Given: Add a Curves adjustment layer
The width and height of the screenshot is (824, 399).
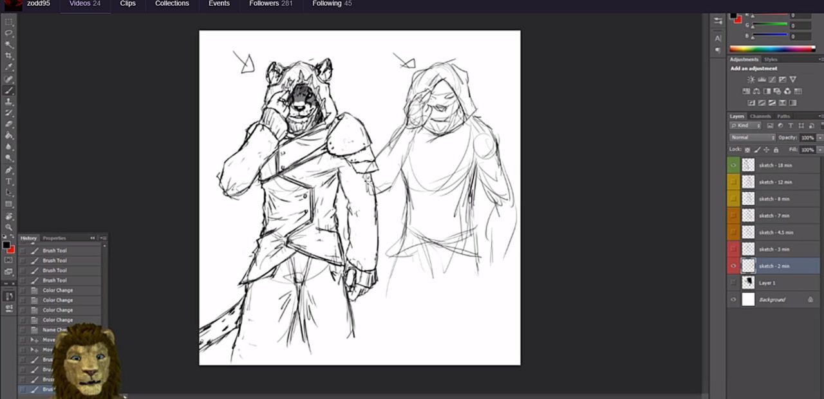Looking at the screenshot, I should [x=772, y=80].
